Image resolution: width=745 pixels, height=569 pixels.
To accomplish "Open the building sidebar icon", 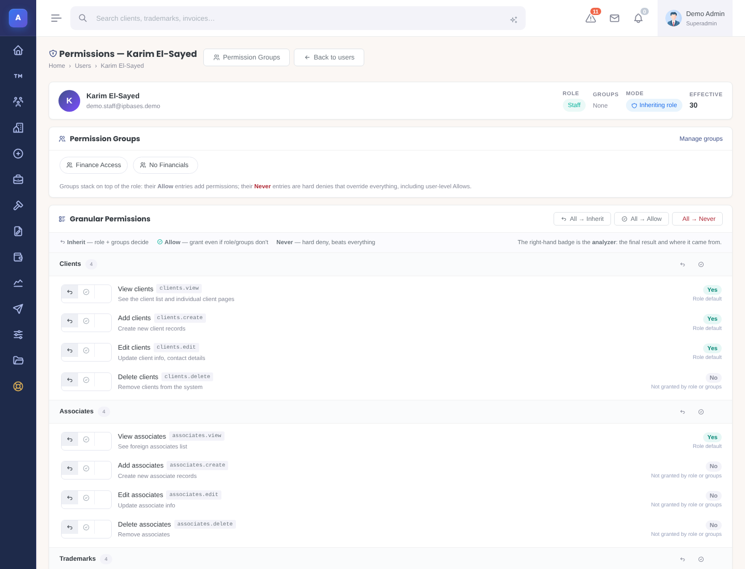I will click(18, 128).
